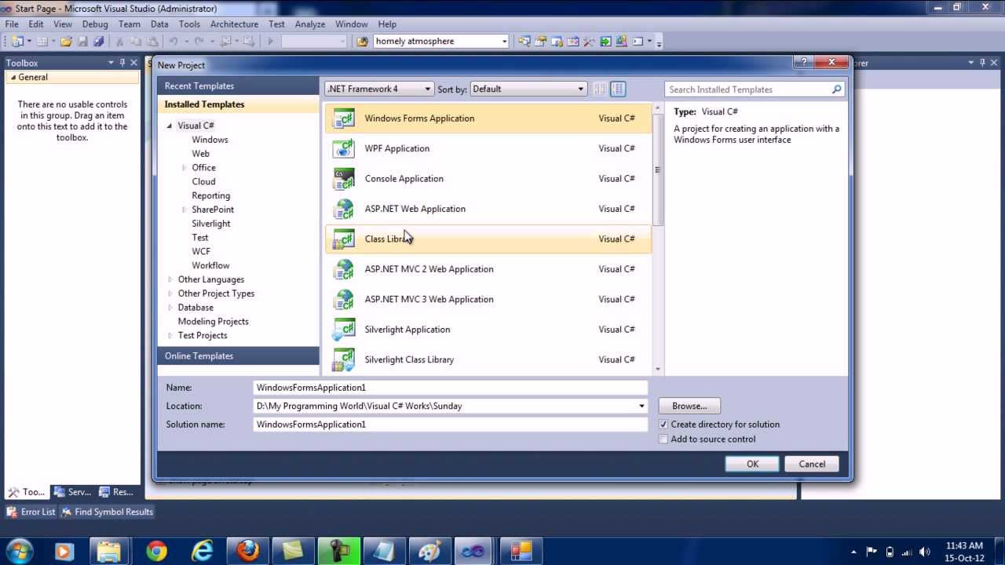Image resolution: width=1005 pixels, height=565 pixels.
Task: Click the ASP.NET Web Application template icon
Action: (x=344, y=209)
